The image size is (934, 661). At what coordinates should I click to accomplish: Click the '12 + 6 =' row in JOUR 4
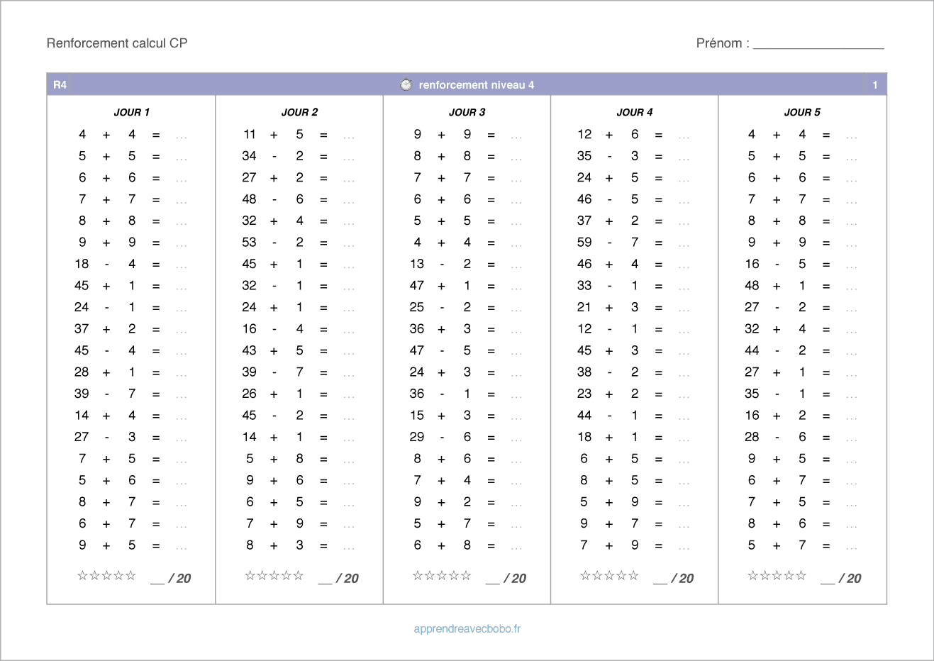[633, 134]
